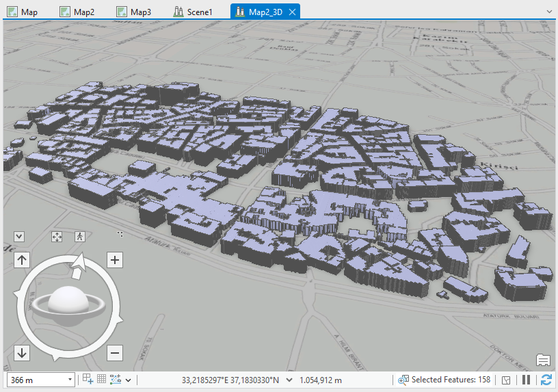
Task: Activate the first-person walk mode icon
Action: [80, 237]
